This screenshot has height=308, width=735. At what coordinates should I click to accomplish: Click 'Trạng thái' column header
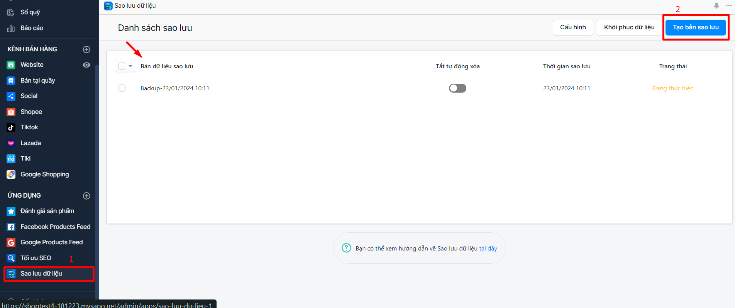click(673, 66)
